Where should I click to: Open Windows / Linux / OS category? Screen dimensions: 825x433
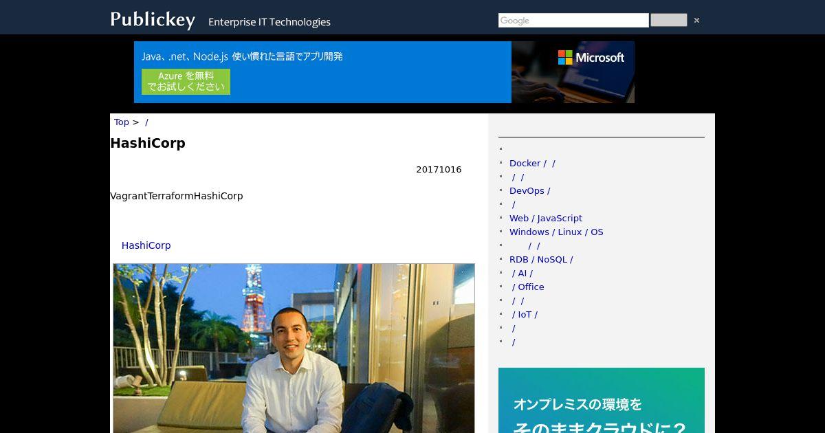(556, 232)
